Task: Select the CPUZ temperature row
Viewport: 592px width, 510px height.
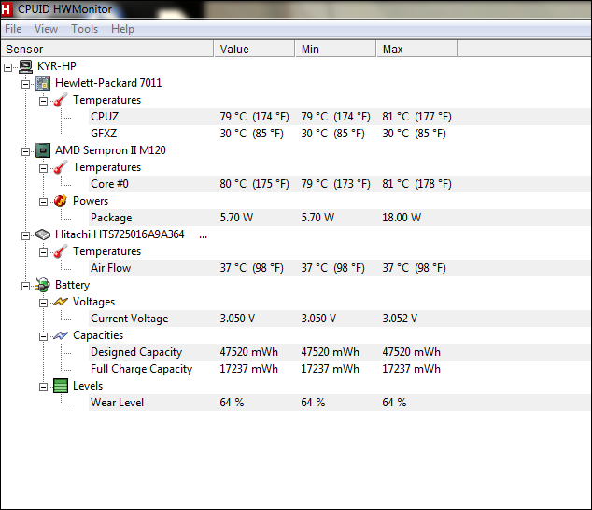Action: (339, 117)
